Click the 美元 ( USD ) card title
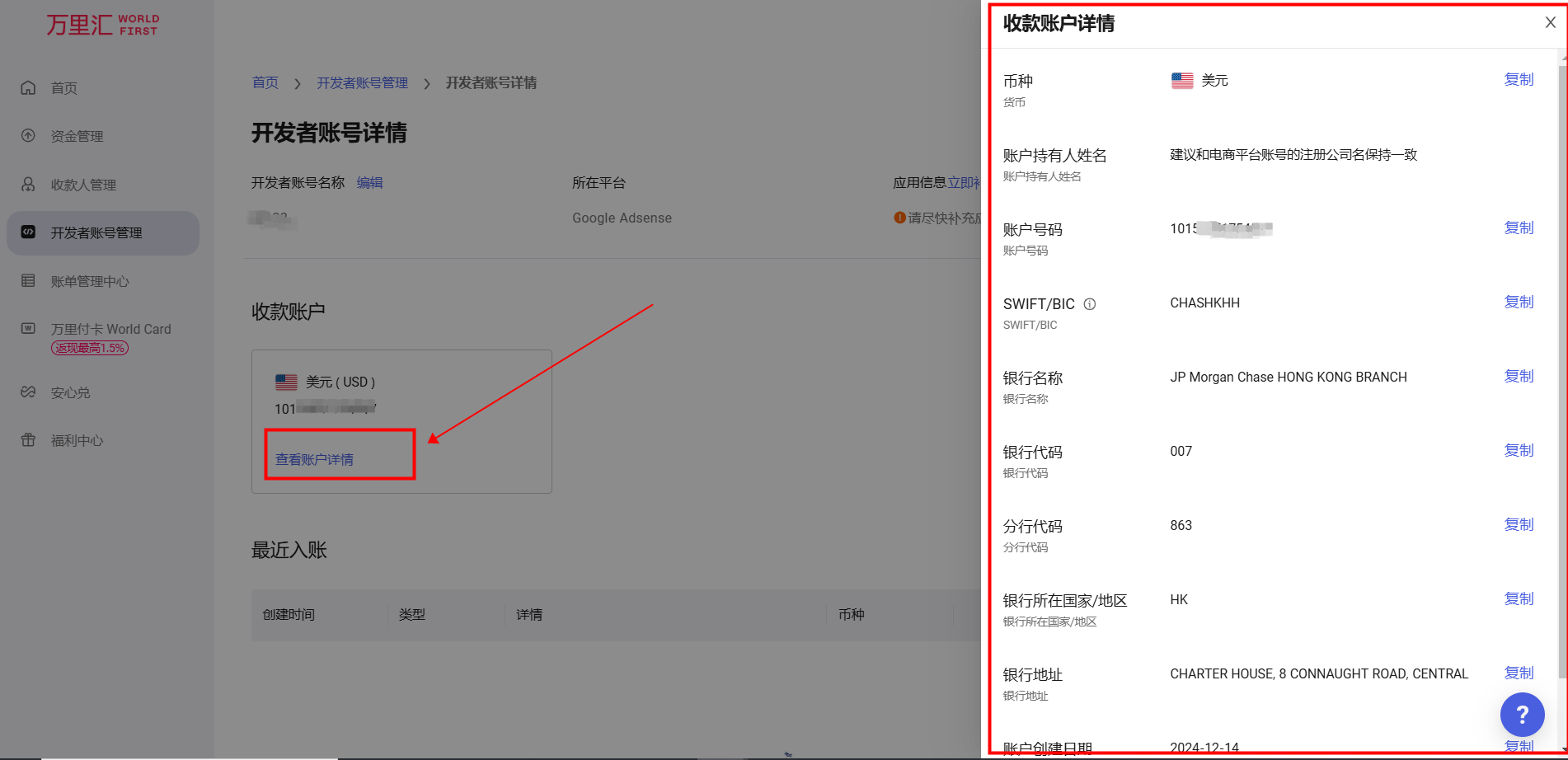This screenshot has width=1568, height=760. tap(340, 382)
